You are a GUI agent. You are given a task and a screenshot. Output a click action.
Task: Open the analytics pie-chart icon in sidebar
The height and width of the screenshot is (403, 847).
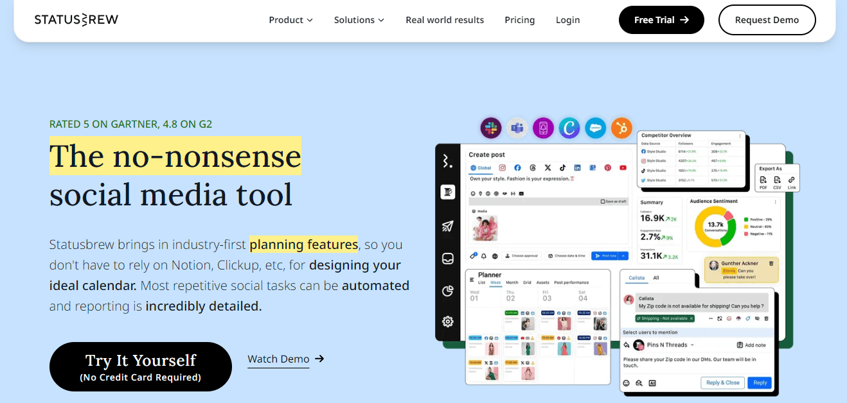coord(447,290)
